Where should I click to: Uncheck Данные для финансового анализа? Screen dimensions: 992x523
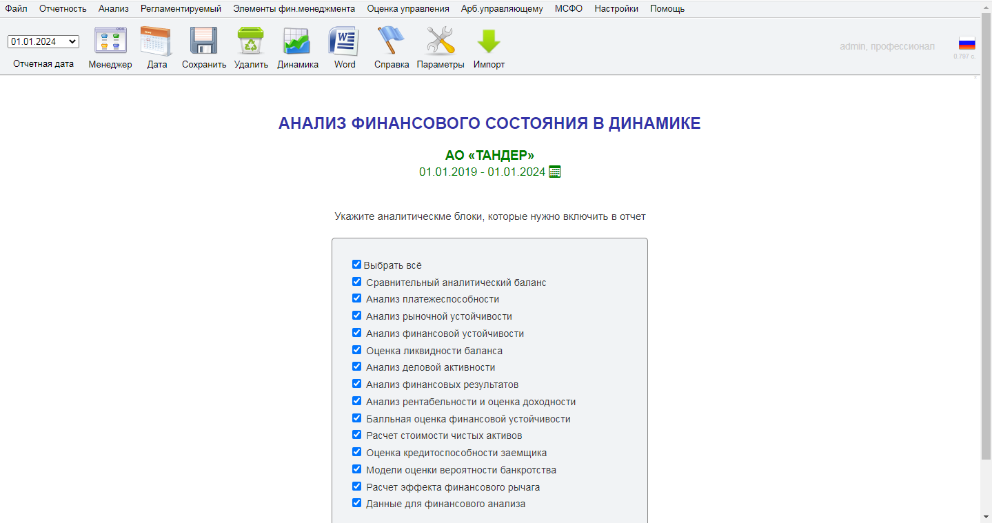pos(356,503)
